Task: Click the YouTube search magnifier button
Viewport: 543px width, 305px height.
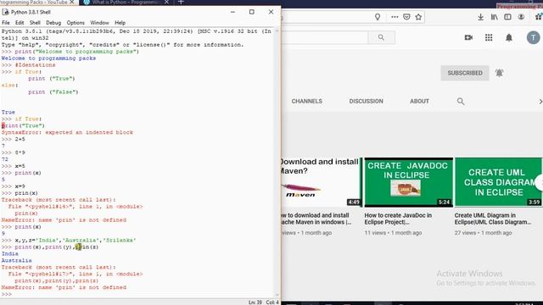Action: [381, 37]
